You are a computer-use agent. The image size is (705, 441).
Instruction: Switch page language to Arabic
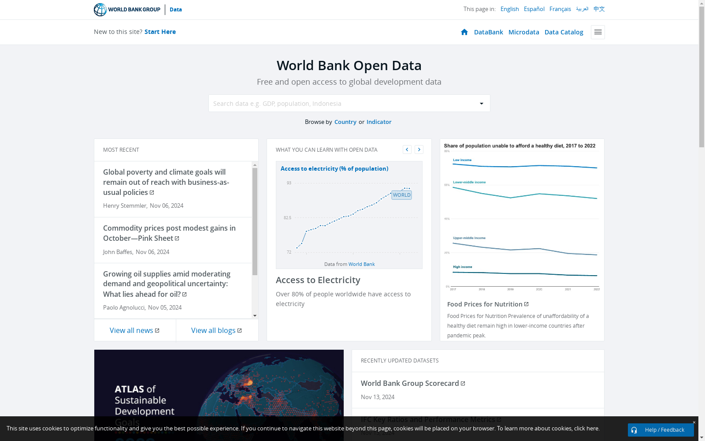tap(582, 9)
